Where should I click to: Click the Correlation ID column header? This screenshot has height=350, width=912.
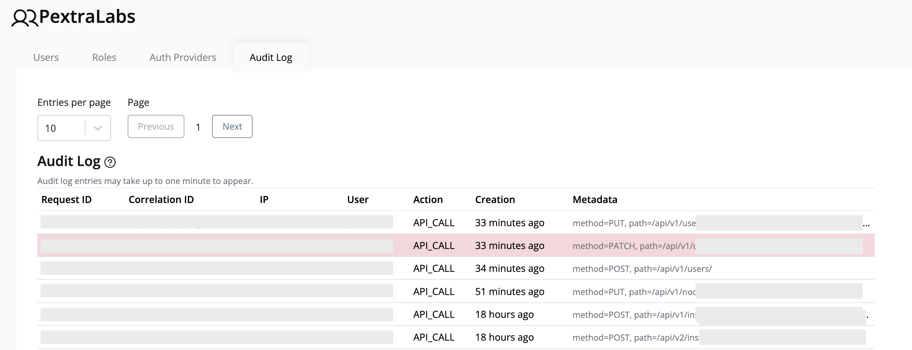161,200
